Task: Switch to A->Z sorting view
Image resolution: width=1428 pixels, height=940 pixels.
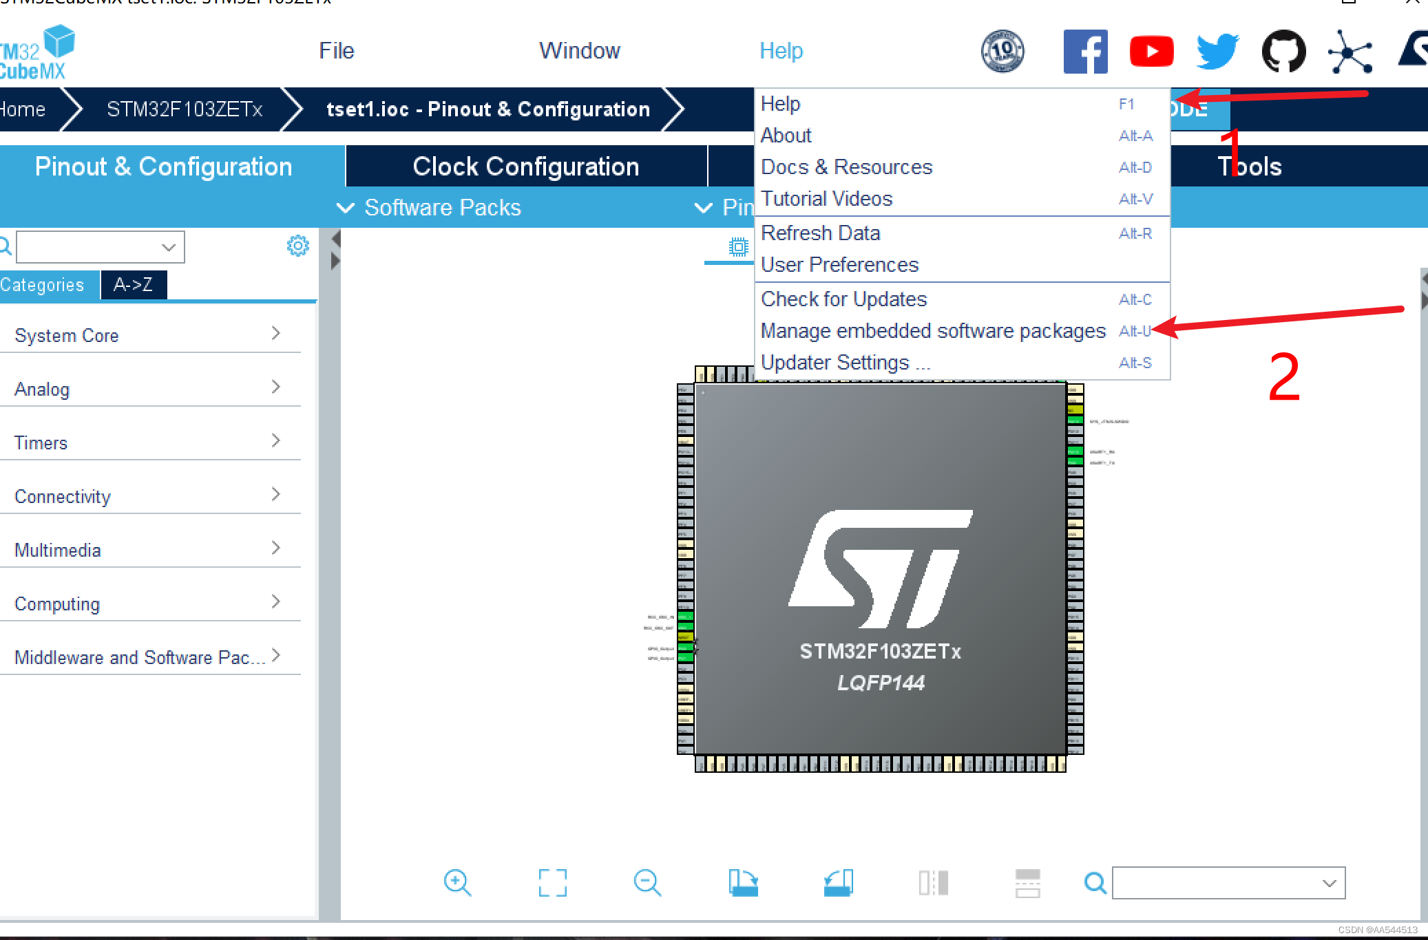Action: point(134,285)
